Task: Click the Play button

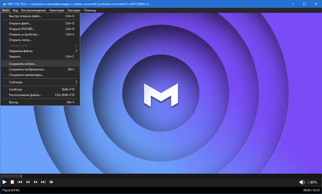Action: click(5, 182)
